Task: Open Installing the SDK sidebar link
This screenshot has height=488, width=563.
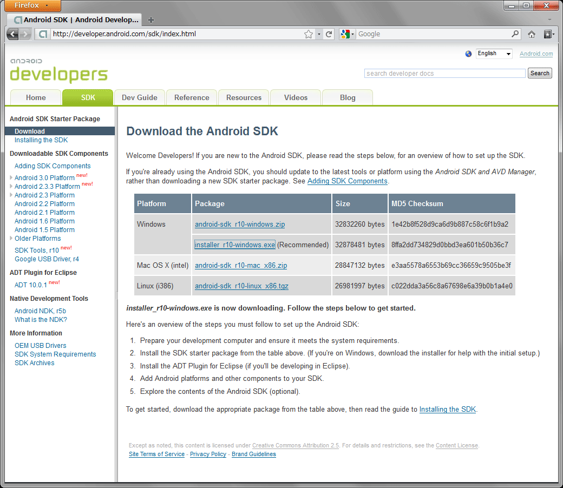Action: point(41,140)
